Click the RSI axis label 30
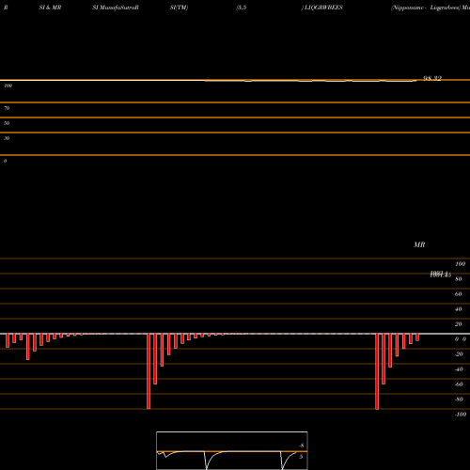The width and height of the screenshot is (470, 470). (7, 138)
